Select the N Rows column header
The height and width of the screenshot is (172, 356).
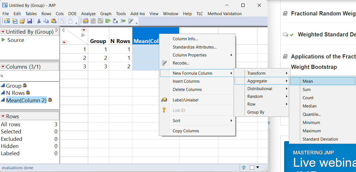coord(121,36)
